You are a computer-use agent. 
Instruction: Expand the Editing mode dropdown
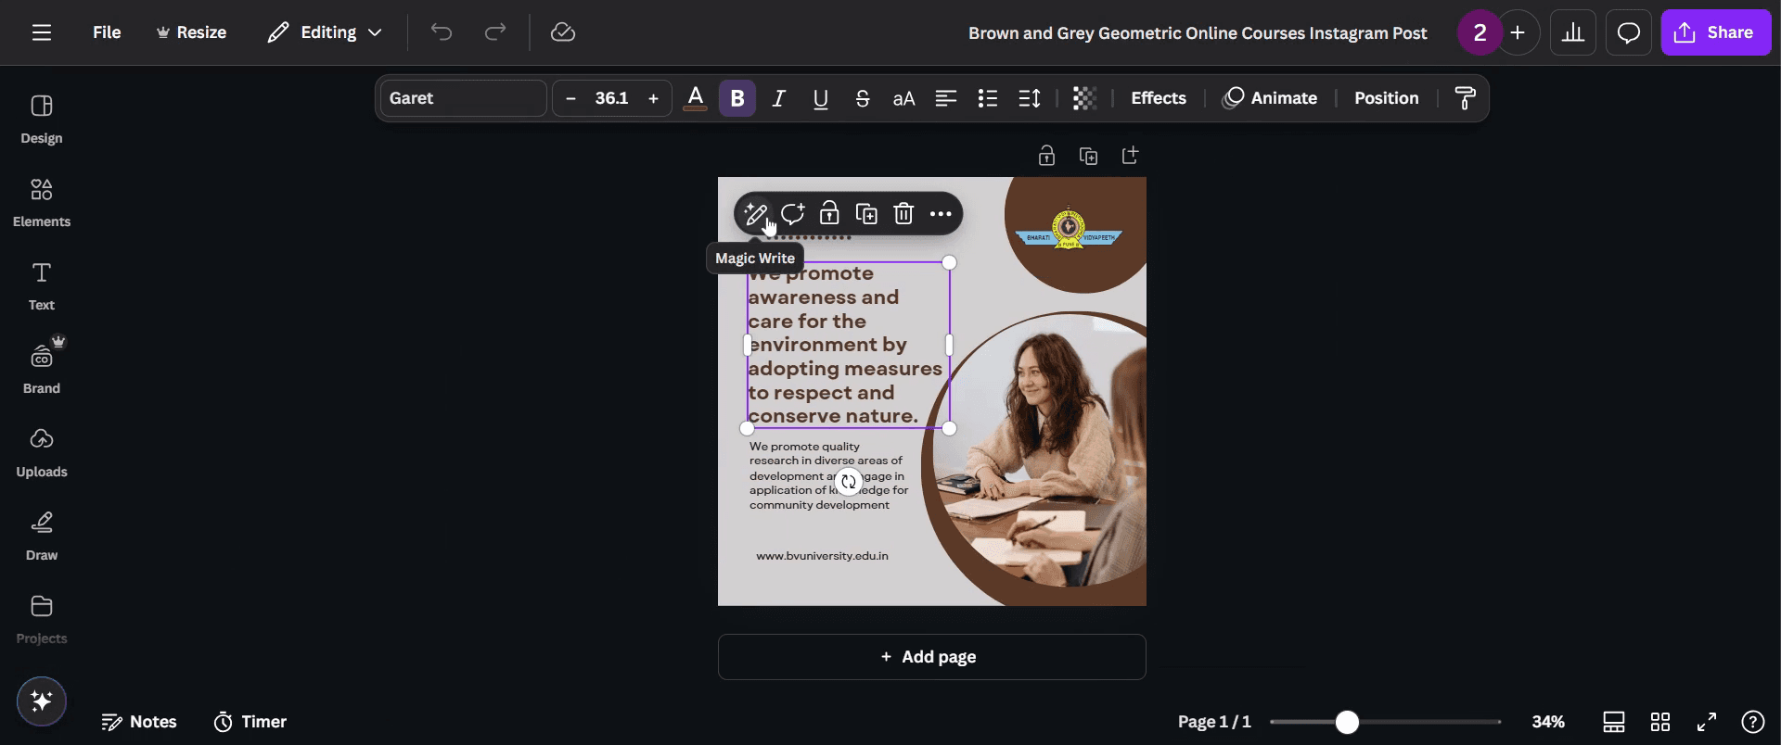pyautogui.click(x=325, y=32)
